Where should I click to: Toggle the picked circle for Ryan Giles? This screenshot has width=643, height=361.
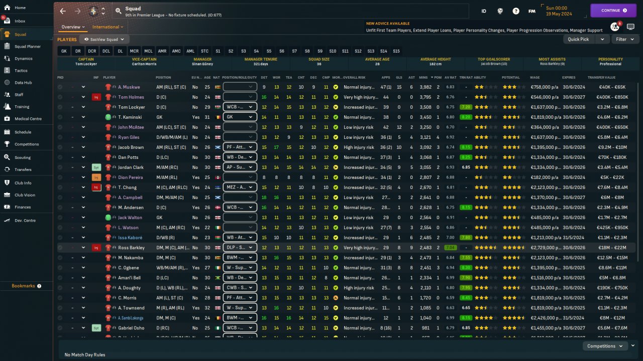(x=60, y=137)
